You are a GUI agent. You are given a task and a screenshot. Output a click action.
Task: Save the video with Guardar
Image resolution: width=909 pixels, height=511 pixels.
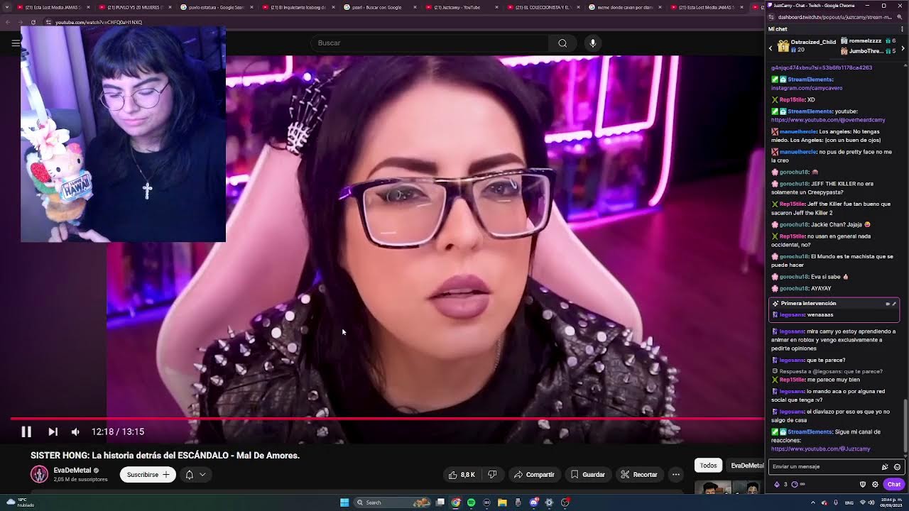click(x=588, y=475)
